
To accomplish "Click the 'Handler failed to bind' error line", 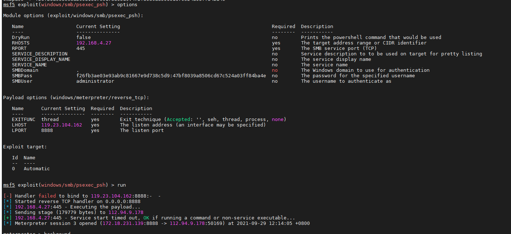I will (82, 196).
